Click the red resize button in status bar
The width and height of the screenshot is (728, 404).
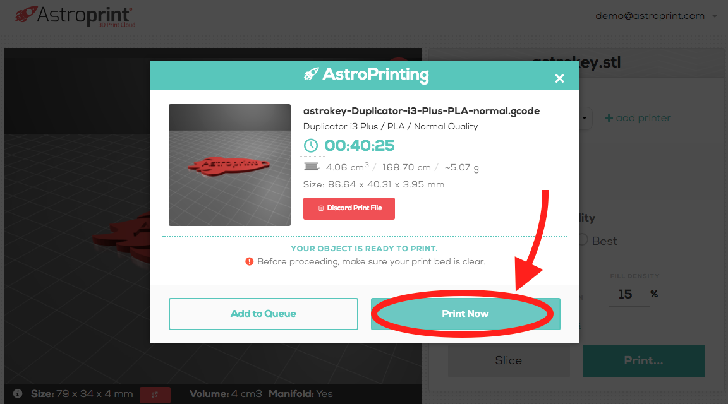[x=154, y=395]
